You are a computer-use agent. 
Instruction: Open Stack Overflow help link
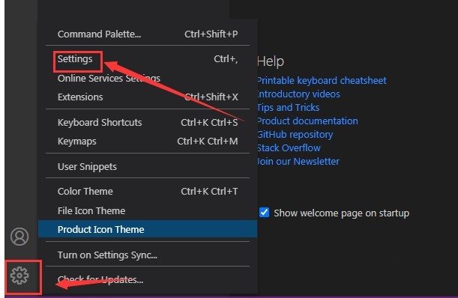(x=289, y=148)
